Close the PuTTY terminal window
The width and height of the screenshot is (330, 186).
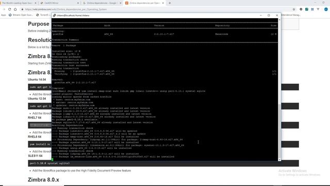[277, 16]
